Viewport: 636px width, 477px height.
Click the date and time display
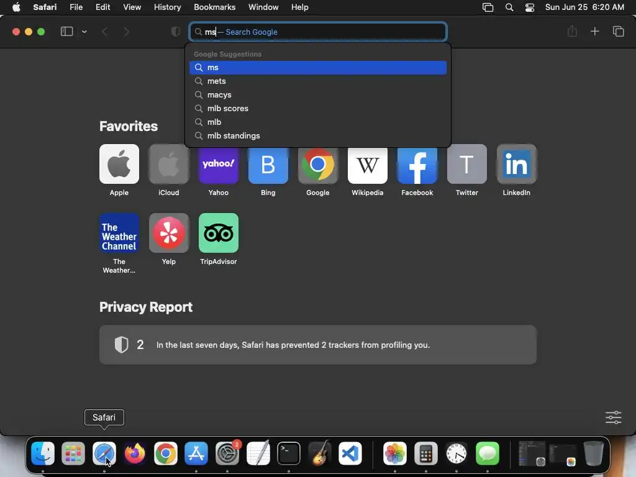(584, 7)
